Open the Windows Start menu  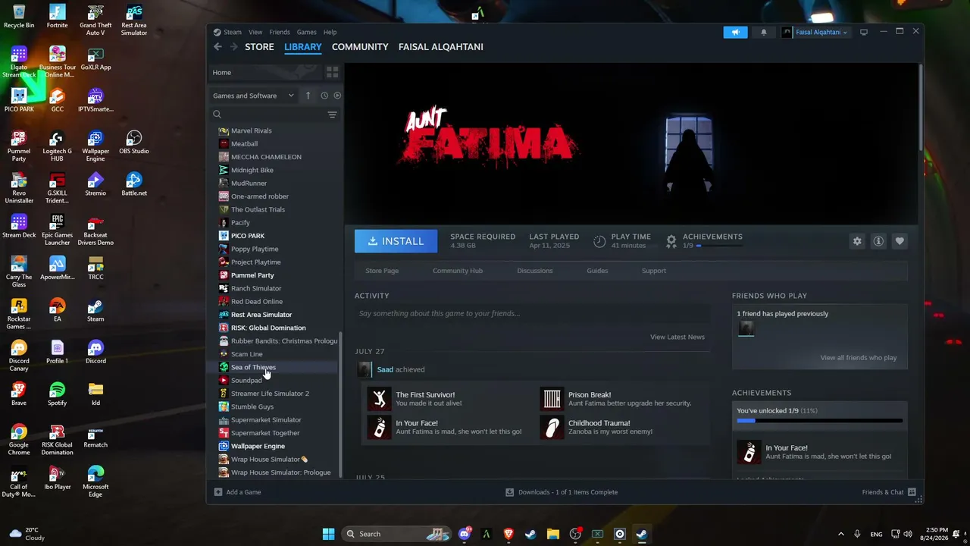[328, 534]
